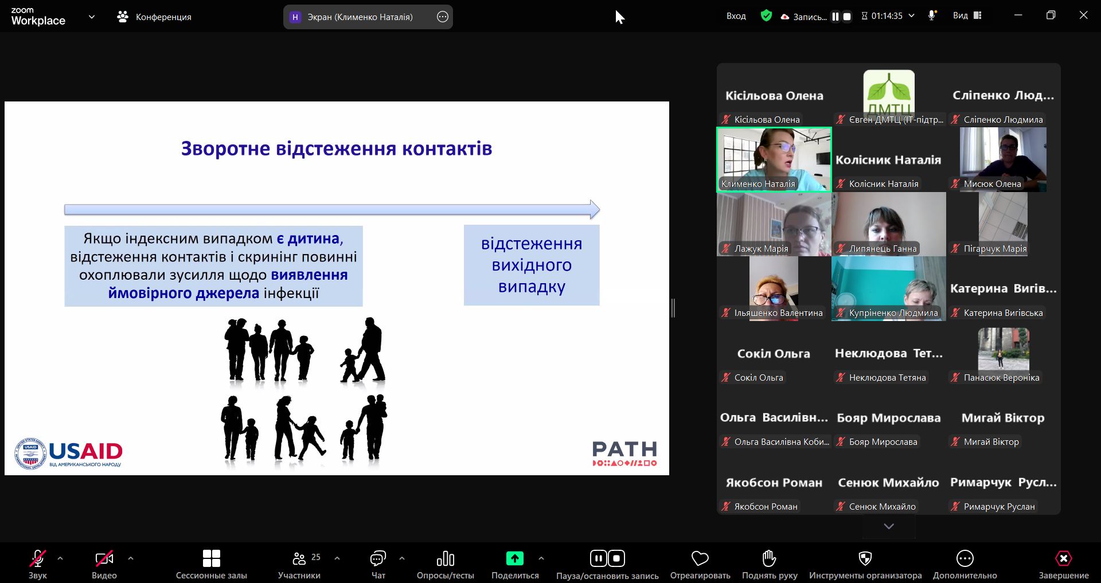This screenshot has height=583, width=1101.
Task: Click the green Поделиться share button
Action: pos(514,558)
